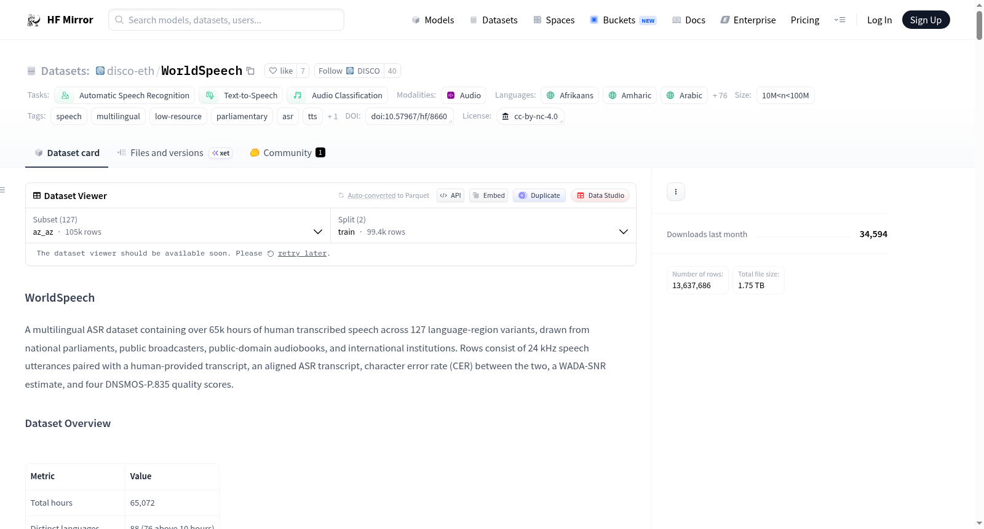Open the Datasets menu item
Image resolution: width=984 pixels, height=529 pixels.
(x=493, y=20)
